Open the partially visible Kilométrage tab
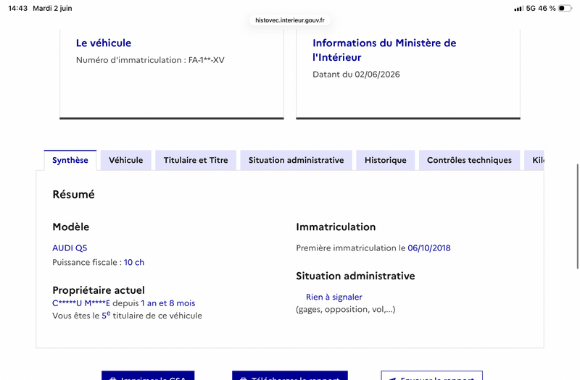The image size is (580, 380). click(534, 160)
